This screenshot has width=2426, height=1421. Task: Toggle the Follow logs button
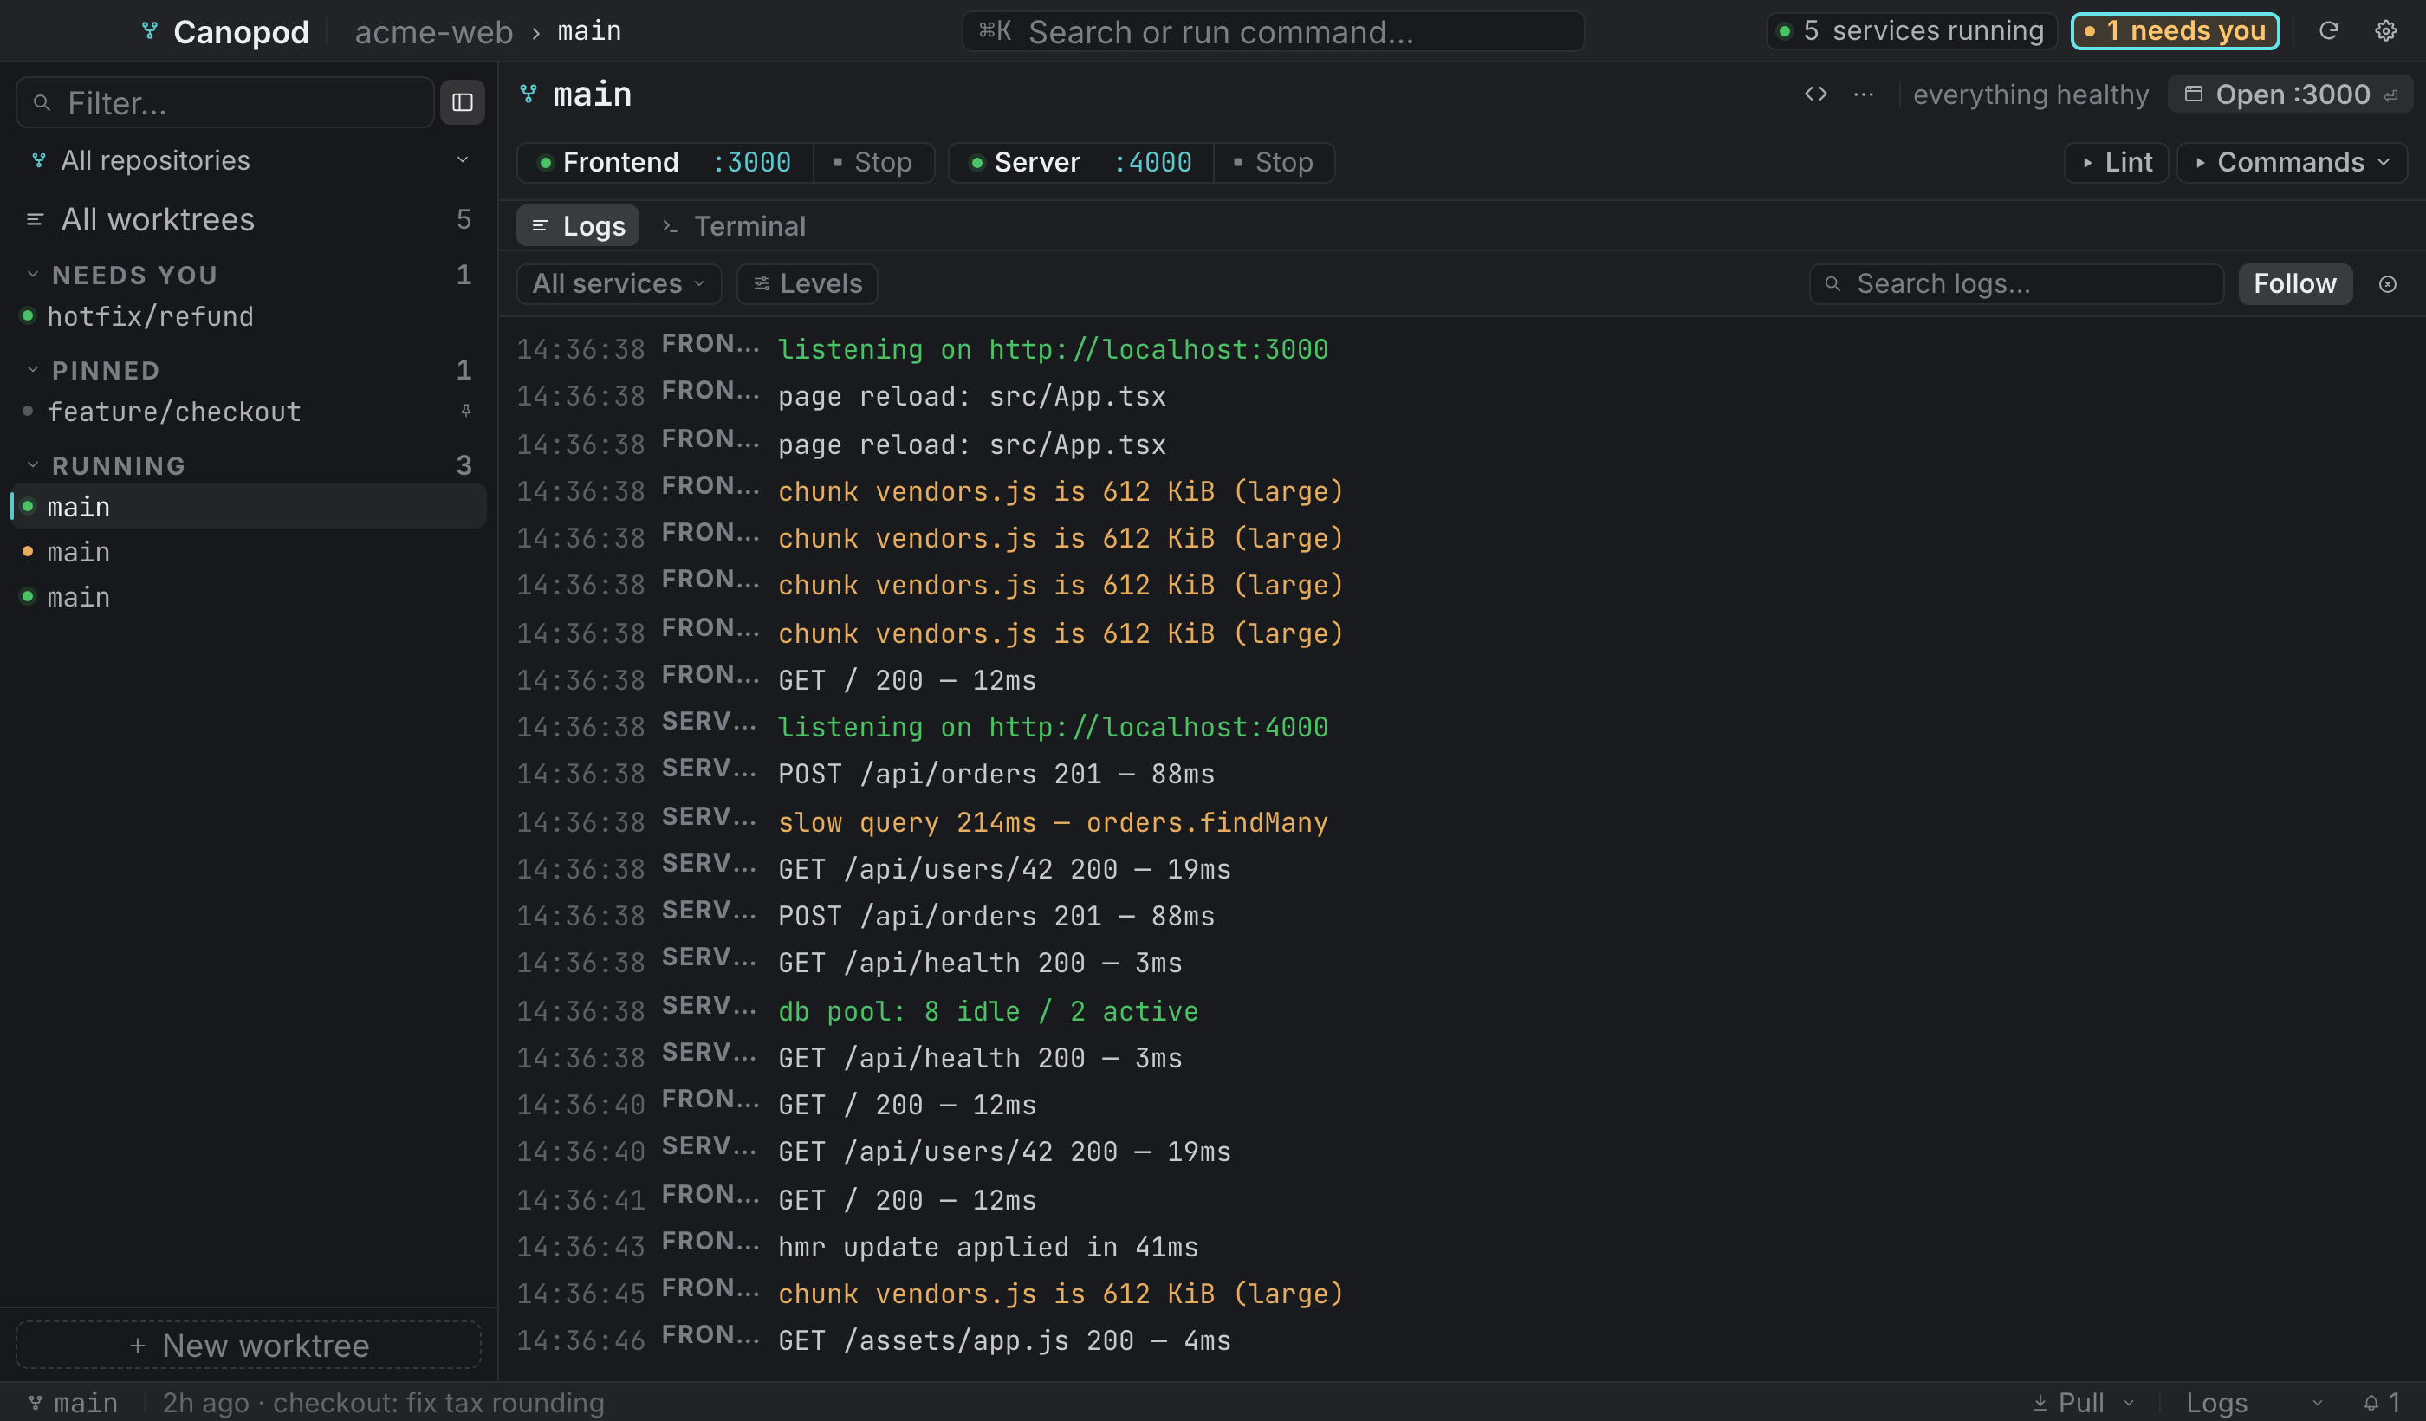pos(2295,284)
